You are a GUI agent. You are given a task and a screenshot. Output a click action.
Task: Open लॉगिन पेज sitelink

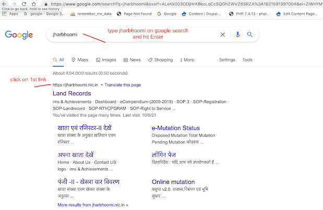(x=164, y=155)
